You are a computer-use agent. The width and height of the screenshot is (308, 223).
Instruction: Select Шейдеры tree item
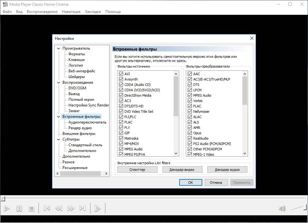pyautogui.click(x=77, y=77)
